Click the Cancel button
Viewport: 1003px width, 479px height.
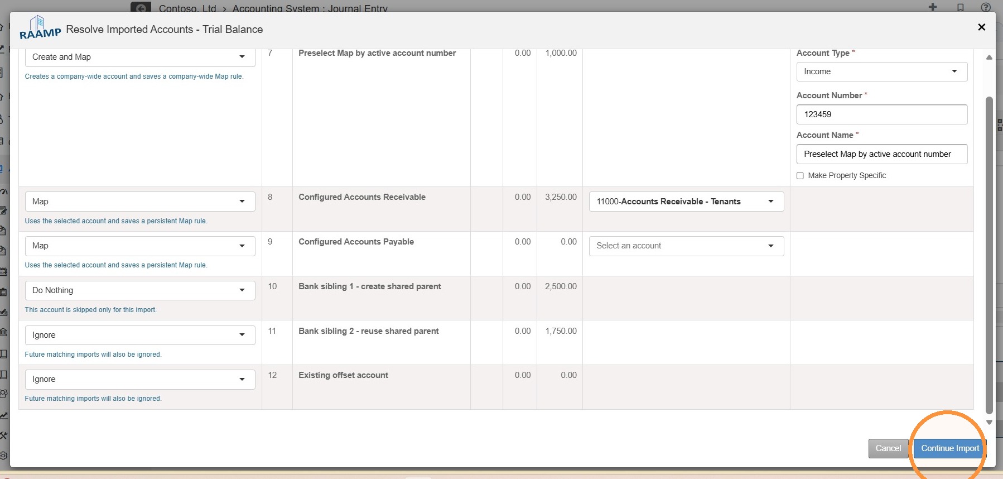[888, 448]
